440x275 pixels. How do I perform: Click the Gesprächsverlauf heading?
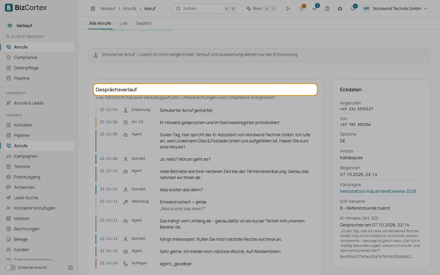[116, 90]
